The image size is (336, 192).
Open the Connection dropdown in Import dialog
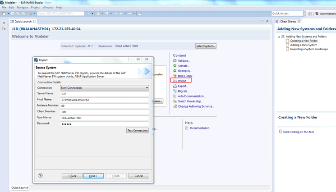104,88
